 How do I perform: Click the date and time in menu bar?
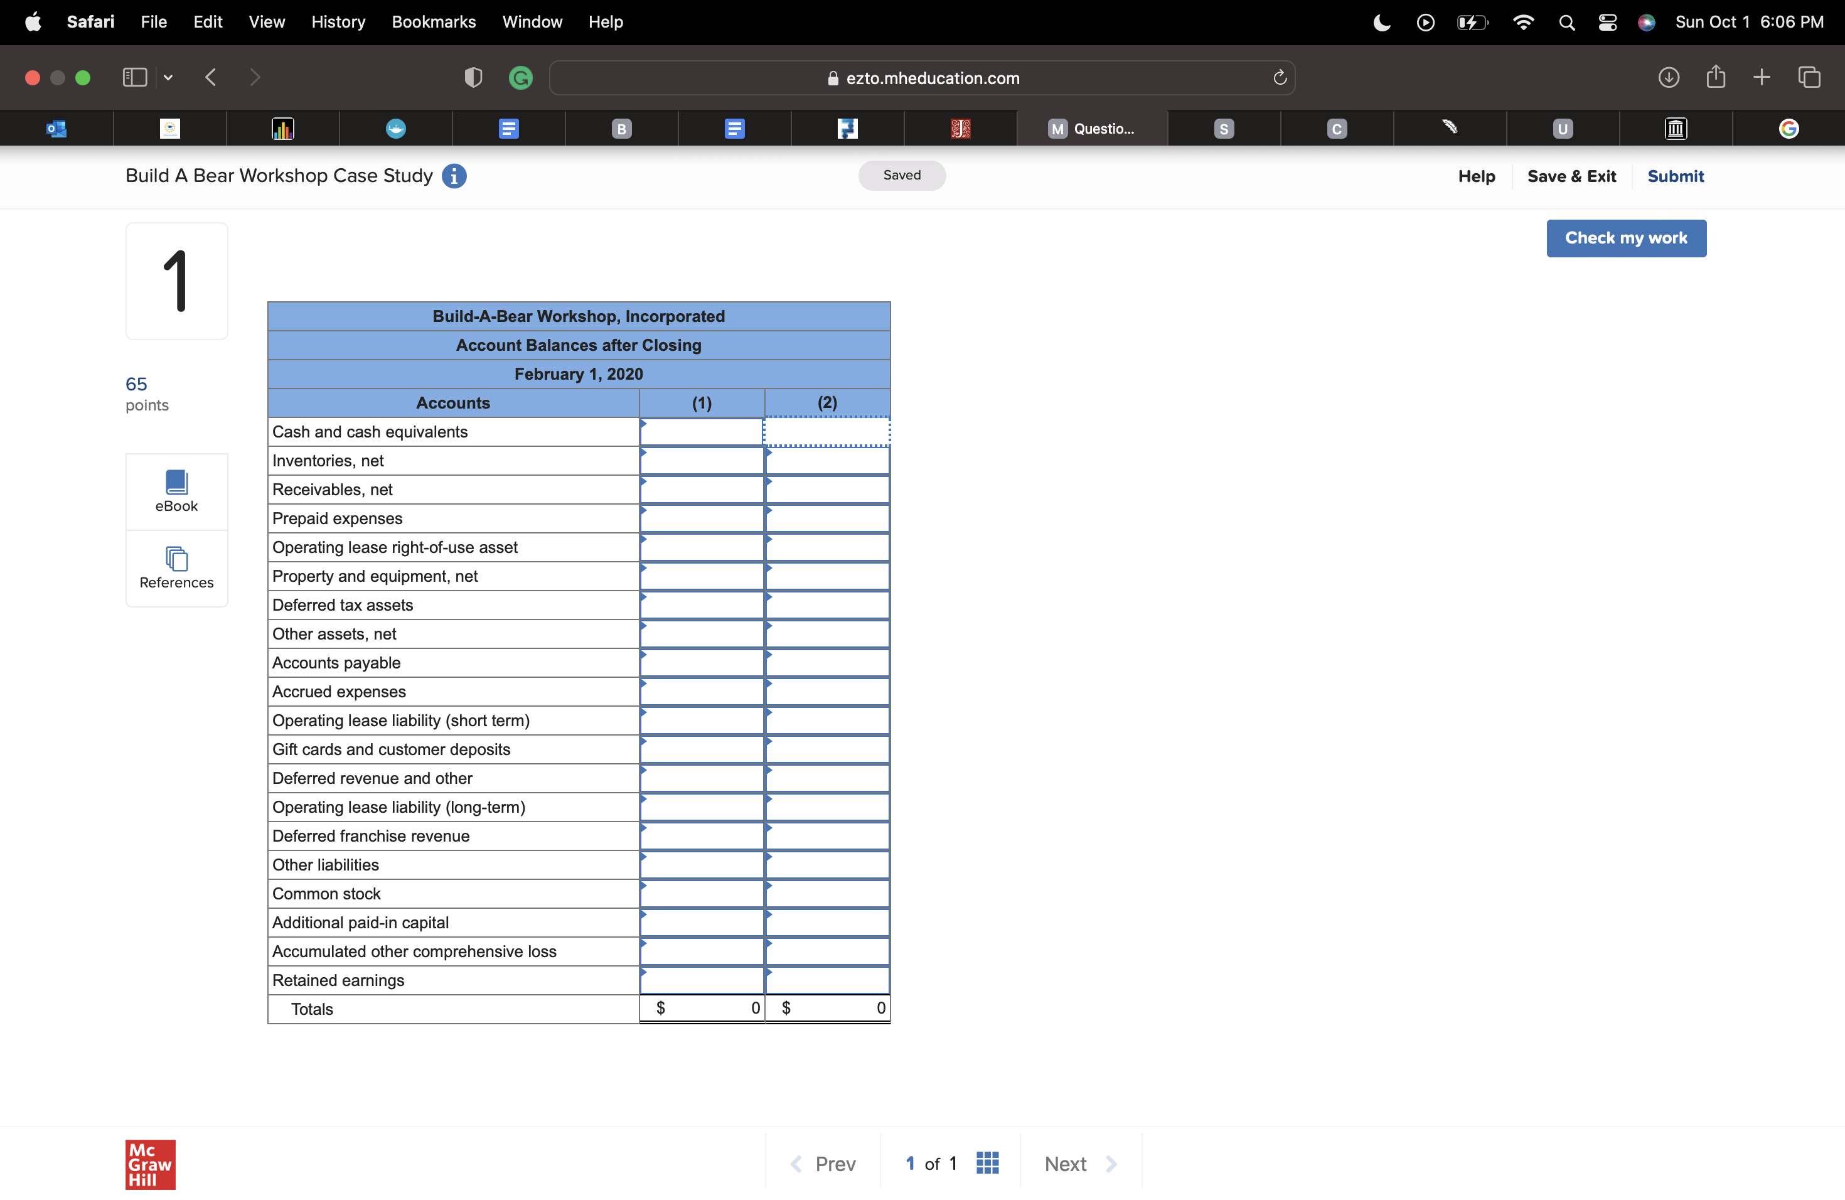[1749, 23]
